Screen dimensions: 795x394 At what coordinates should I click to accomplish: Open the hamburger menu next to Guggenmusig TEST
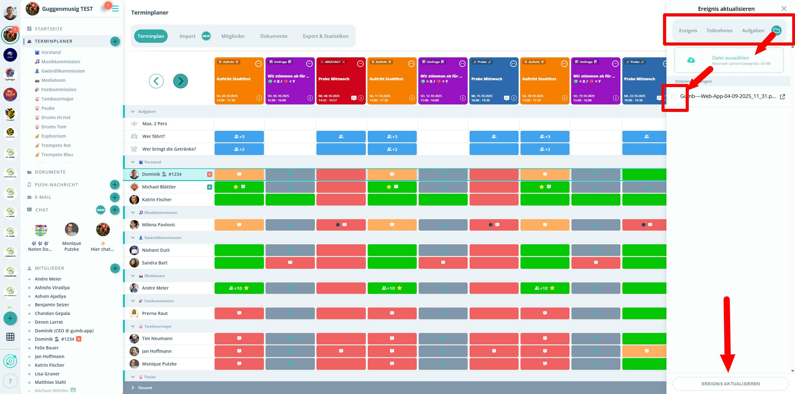tap(116, 9)
